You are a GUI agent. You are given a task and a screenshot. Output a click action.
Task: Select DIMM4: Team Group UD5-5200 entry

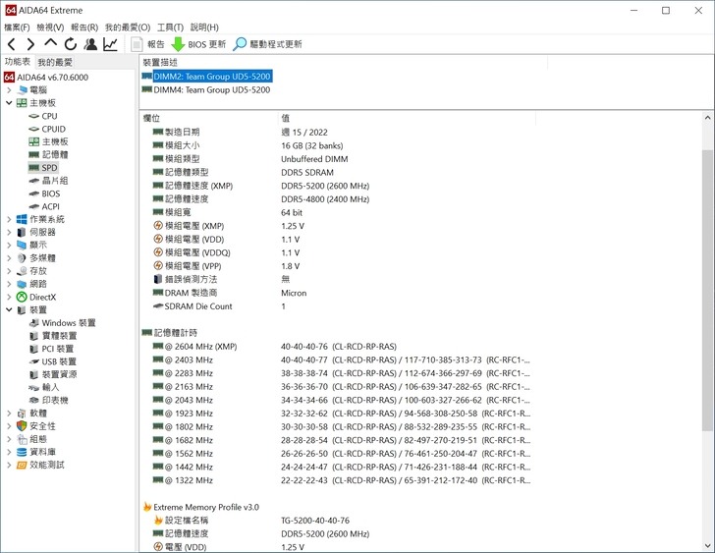(x=211, y=89)
